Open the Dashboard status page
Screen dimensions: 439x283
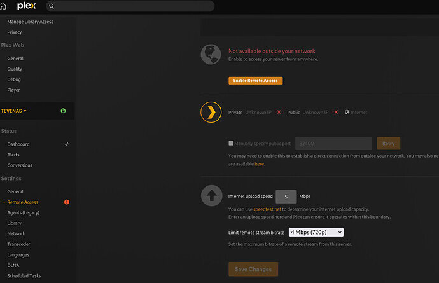[18, 144]
